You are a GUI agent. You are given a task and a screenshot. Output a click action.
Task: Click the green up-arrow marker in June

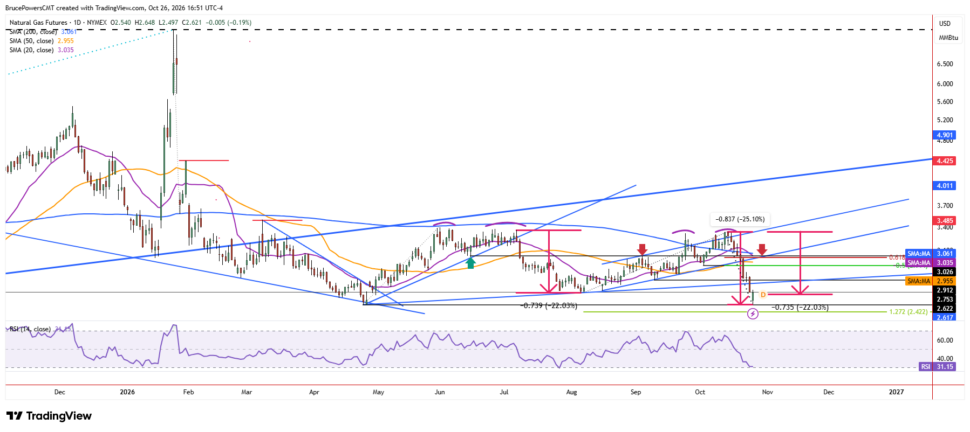click(x=471, y=263)
